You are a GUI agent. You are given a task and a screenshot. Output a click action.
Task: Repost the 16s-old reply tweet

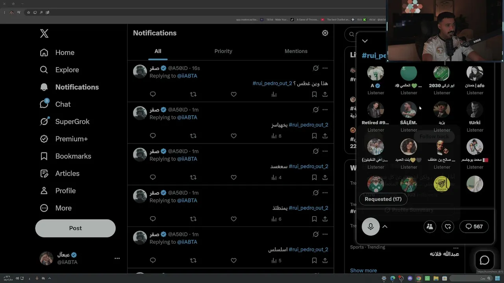pos(193,94)
